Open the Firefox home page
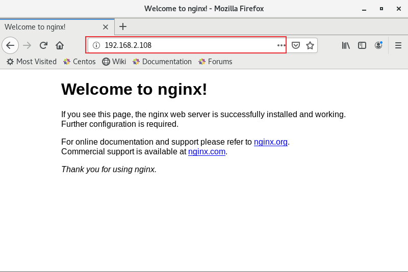The height and width of the screenshot is (272, 408). click(x=60, y=45)
